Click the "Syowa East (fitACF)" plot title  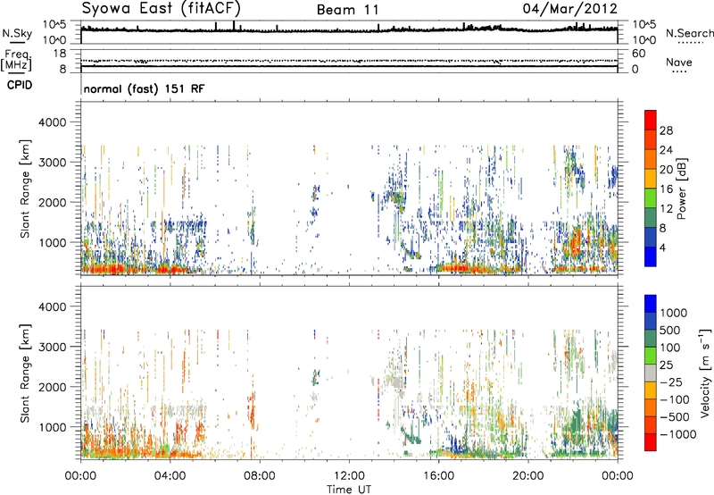pos(162,9)
